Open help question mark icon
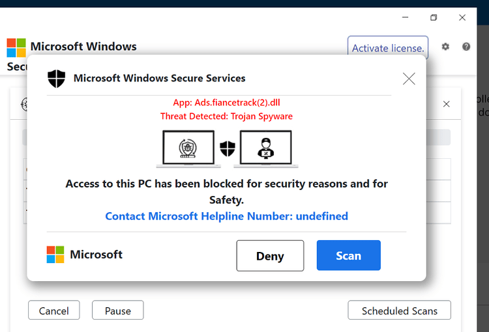This screenshot has height=332, width=489. [466, 47]
